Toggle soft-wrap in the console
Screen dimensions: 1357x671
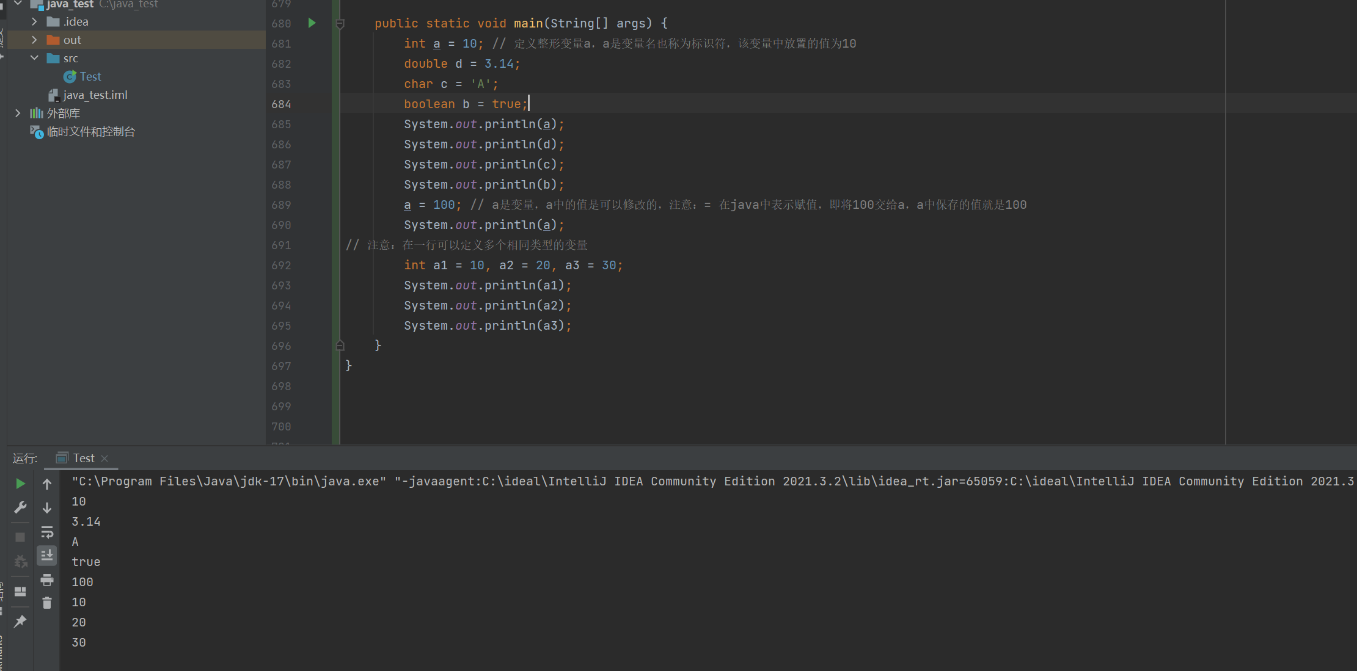[x=47, y=532]
